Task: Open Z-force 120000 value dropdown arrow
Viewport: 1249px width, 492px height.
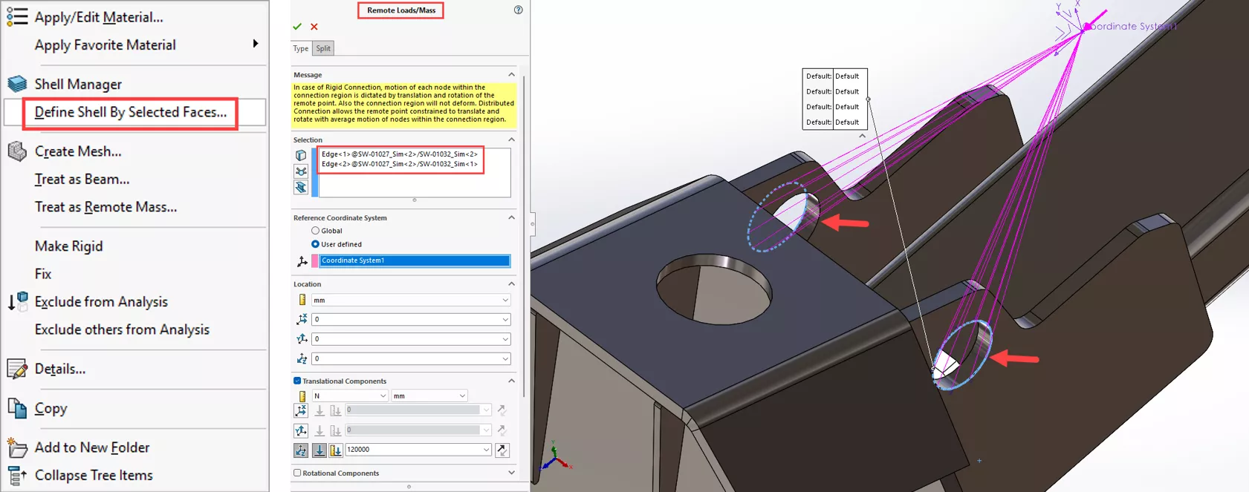Action: (487, 450)
